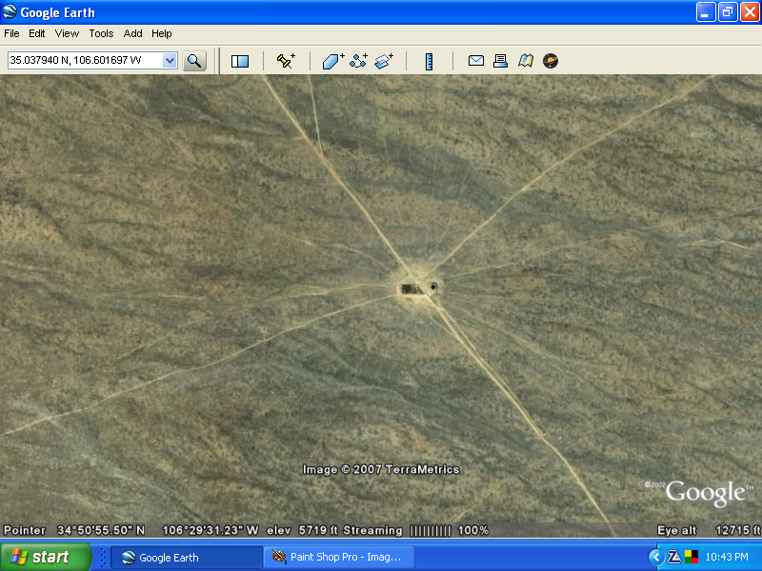Click pointer latitude 34°50'55.50" N

click(x=101, y=530)
